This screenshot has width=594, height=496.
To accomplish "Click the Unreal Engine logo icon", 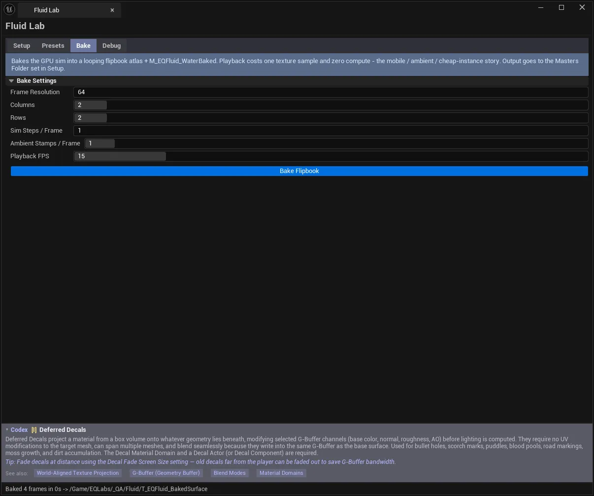I will 9,9.
